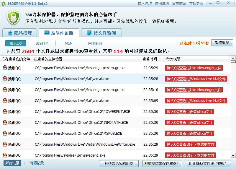Minimize the 360隐私保护器 window

pyautogui.click(x=211, y=3)
